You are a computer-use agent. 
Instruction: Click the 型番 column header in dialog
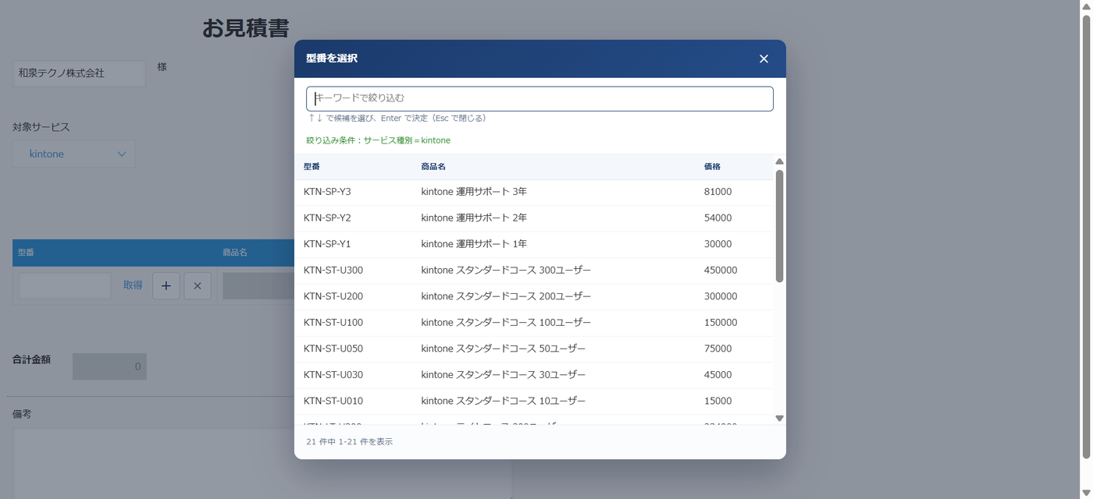[312, 167]
